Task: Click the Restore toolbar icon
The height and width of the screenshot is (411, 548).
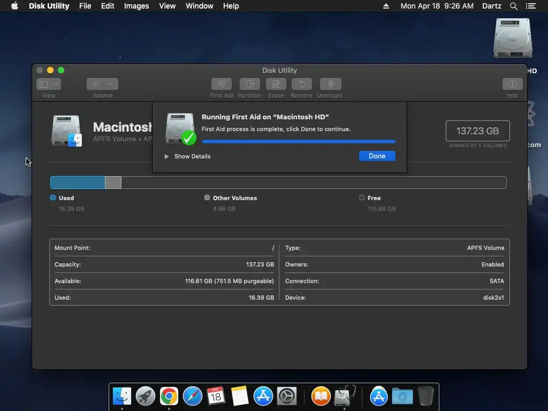Action: coord(301,84)
